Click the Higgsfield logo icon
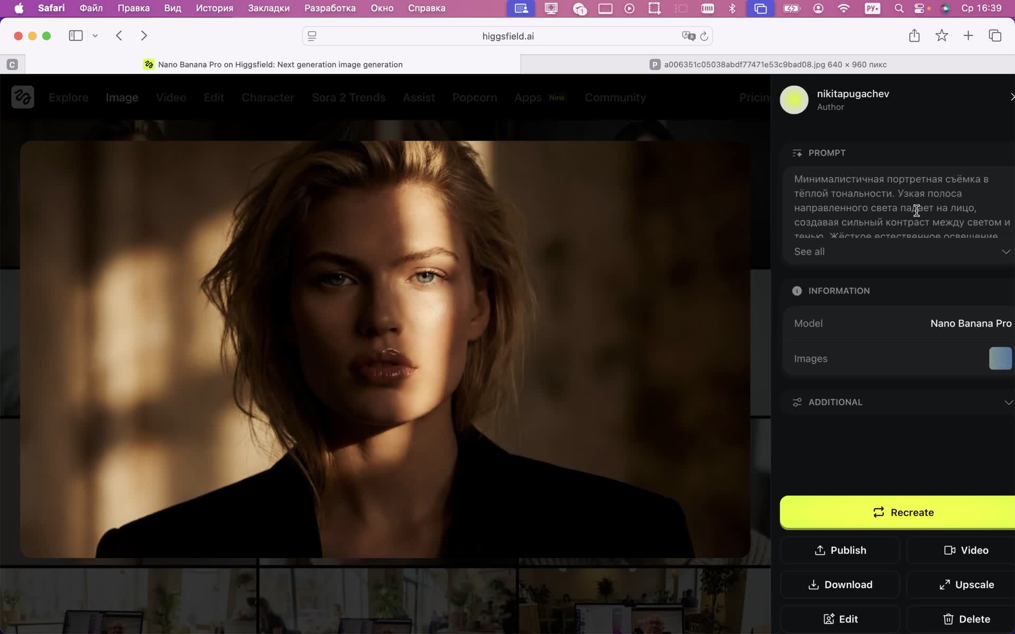The height and width of the screenshot is (634, 1015). click(x=23, y=97)
